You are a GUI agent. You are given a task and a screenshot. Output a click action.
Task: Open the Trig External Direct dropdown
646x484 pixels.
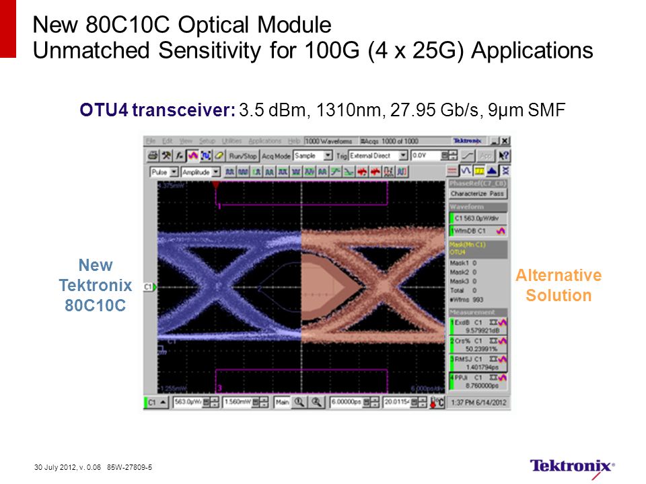pyautogui.click(x=378, y=155)
